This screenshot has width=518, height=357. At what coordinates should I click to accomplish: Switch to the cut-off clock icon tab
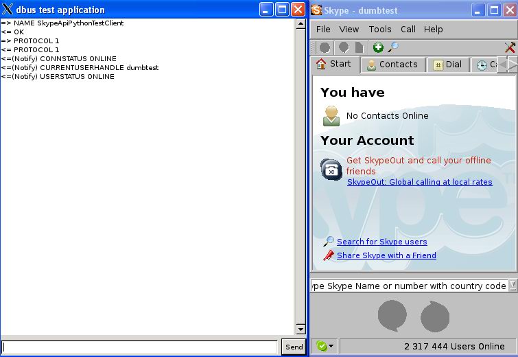(x=484, y=65)
